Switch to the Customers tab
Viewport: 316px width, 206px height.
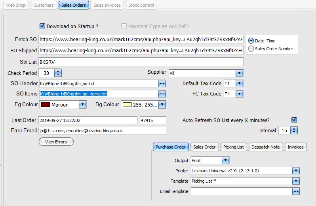(x=44, y=5)
